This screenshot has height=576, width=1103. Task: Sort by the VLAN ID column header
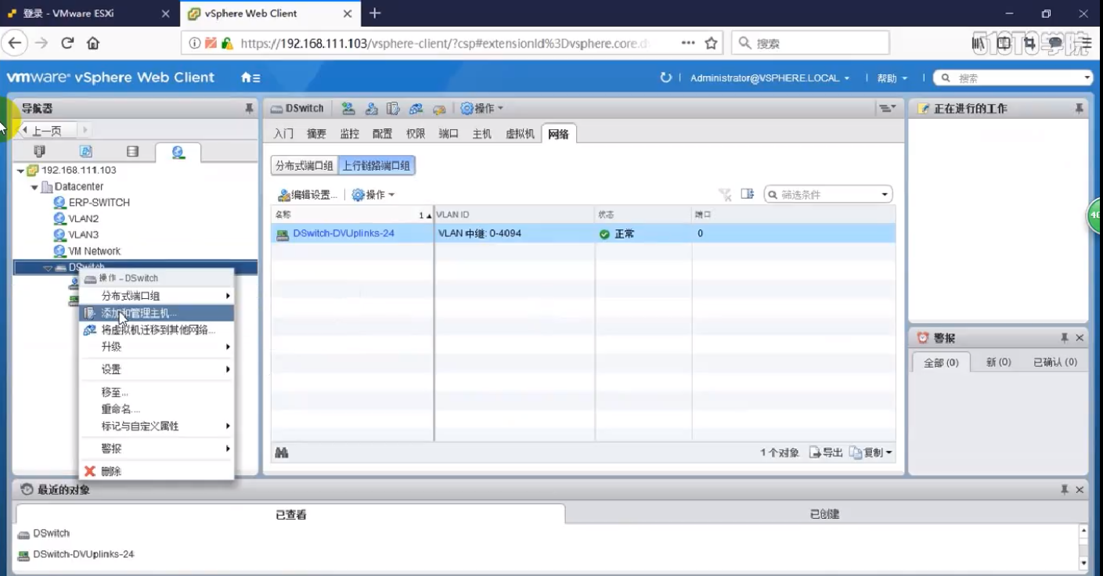click(514, 214)
